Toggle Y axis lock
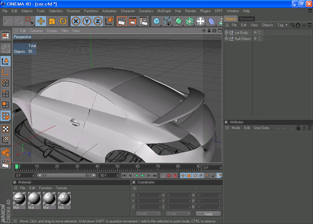 point(87,21)
